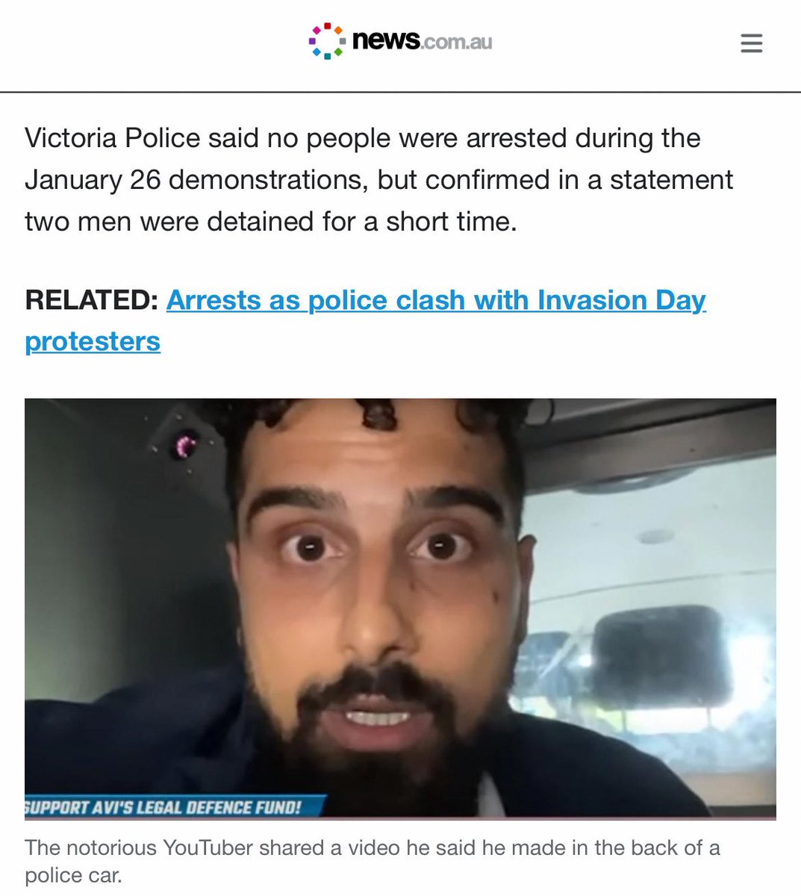
Task: Click the underlined word 'protesters'
Action: tap(93, 341)
